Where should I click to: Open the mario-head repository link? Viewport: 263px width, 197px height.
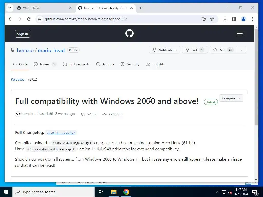click(51, 50)
